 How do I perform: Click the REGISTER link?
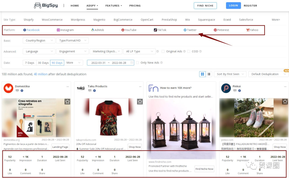[250, 6]
